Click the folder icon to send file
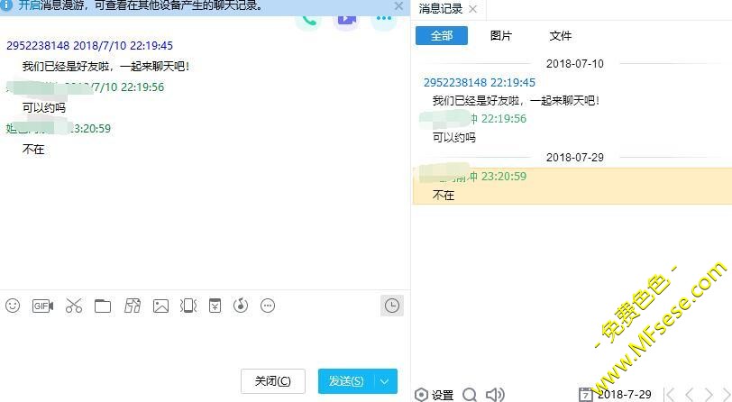 click(x=103, y=306)
